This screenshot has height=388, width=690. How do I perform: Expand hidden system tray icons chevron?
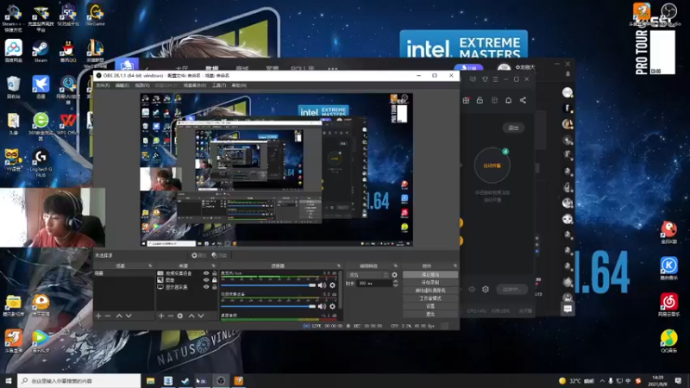602,380
